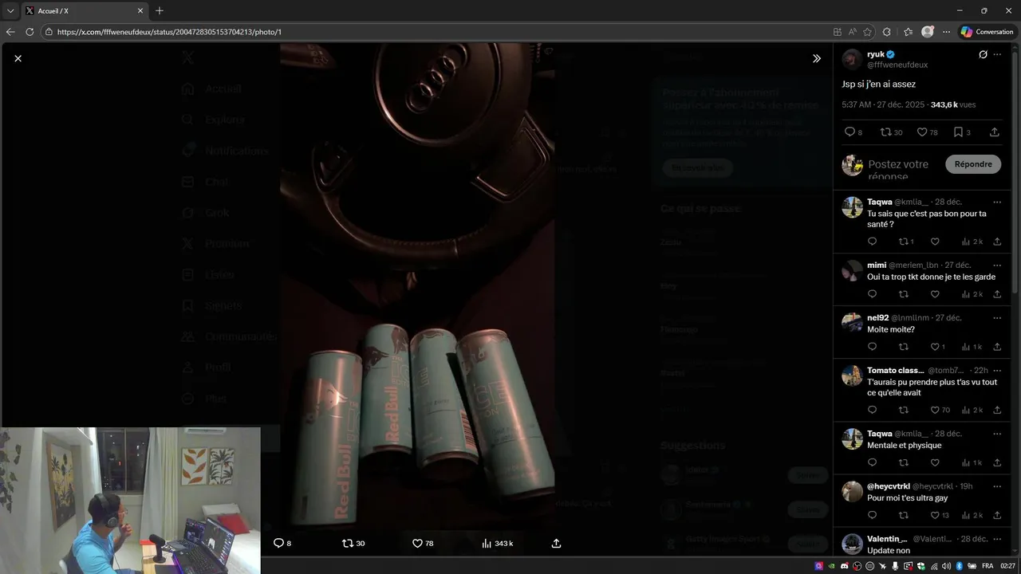Open more options on Valentin's reply
Screen dimensions: 1021x574
(x=997, y=539)
